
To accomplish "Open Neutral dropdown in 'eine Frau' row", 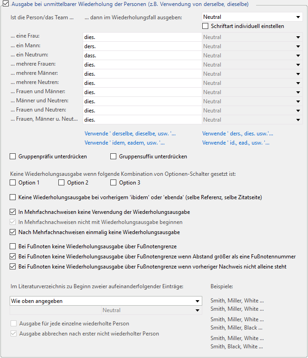I will [252, 37].
